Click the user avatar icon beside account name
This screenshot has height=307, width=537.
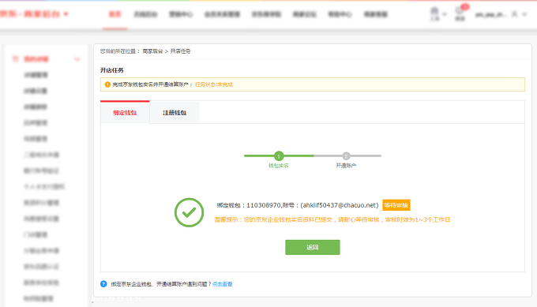(x=514, y=14)
